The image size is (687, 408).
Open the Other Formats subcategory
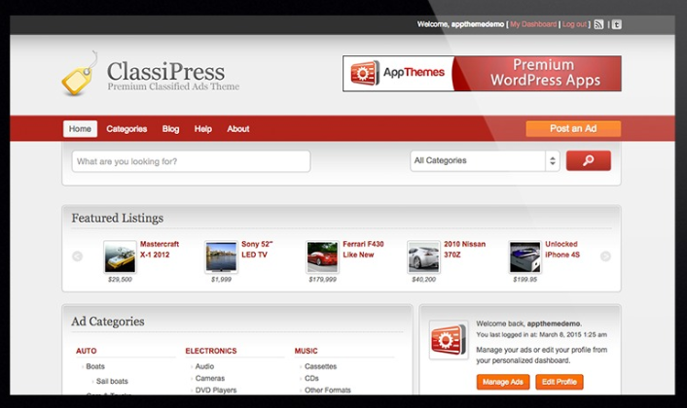327,391
